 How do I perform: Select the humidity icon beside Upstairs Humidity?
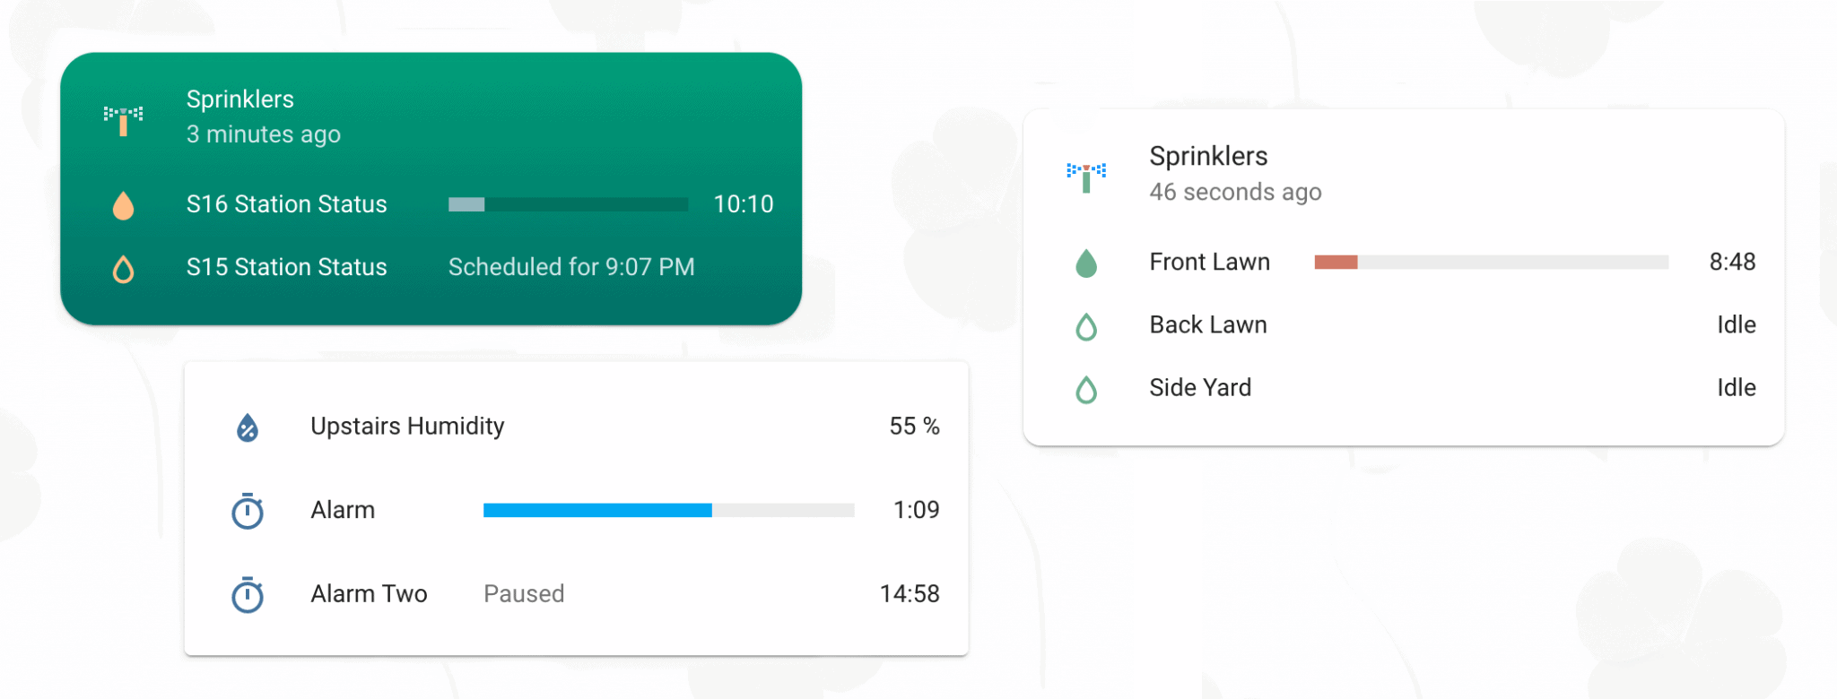[x=247, y=428]
